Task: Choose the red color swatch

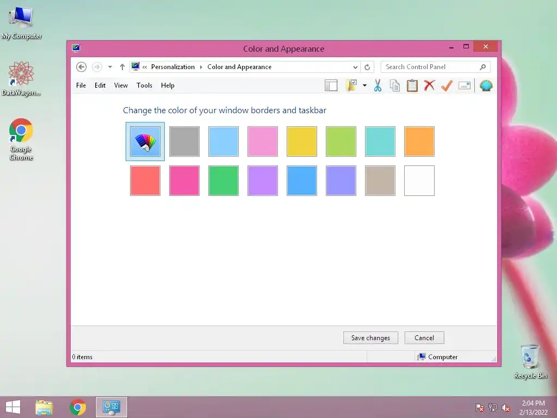Action: coord(145,181)
